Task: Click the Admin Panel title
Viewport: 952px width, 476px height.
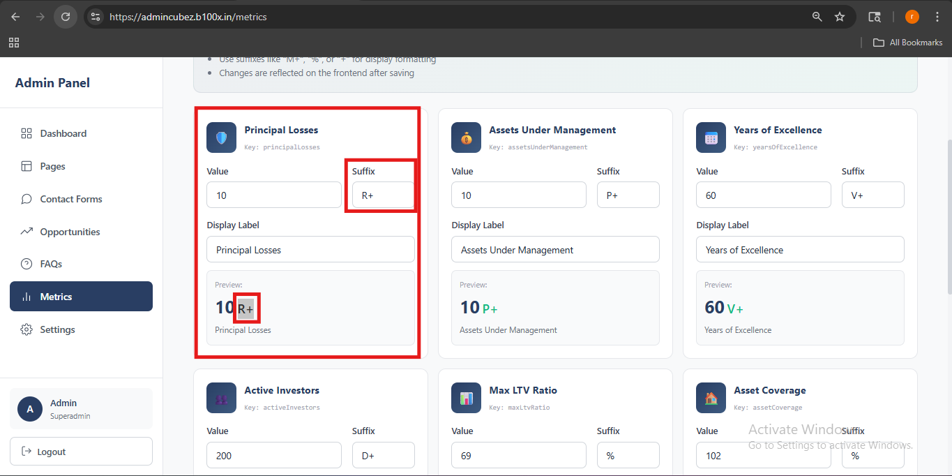Action: tap(52, 82)
